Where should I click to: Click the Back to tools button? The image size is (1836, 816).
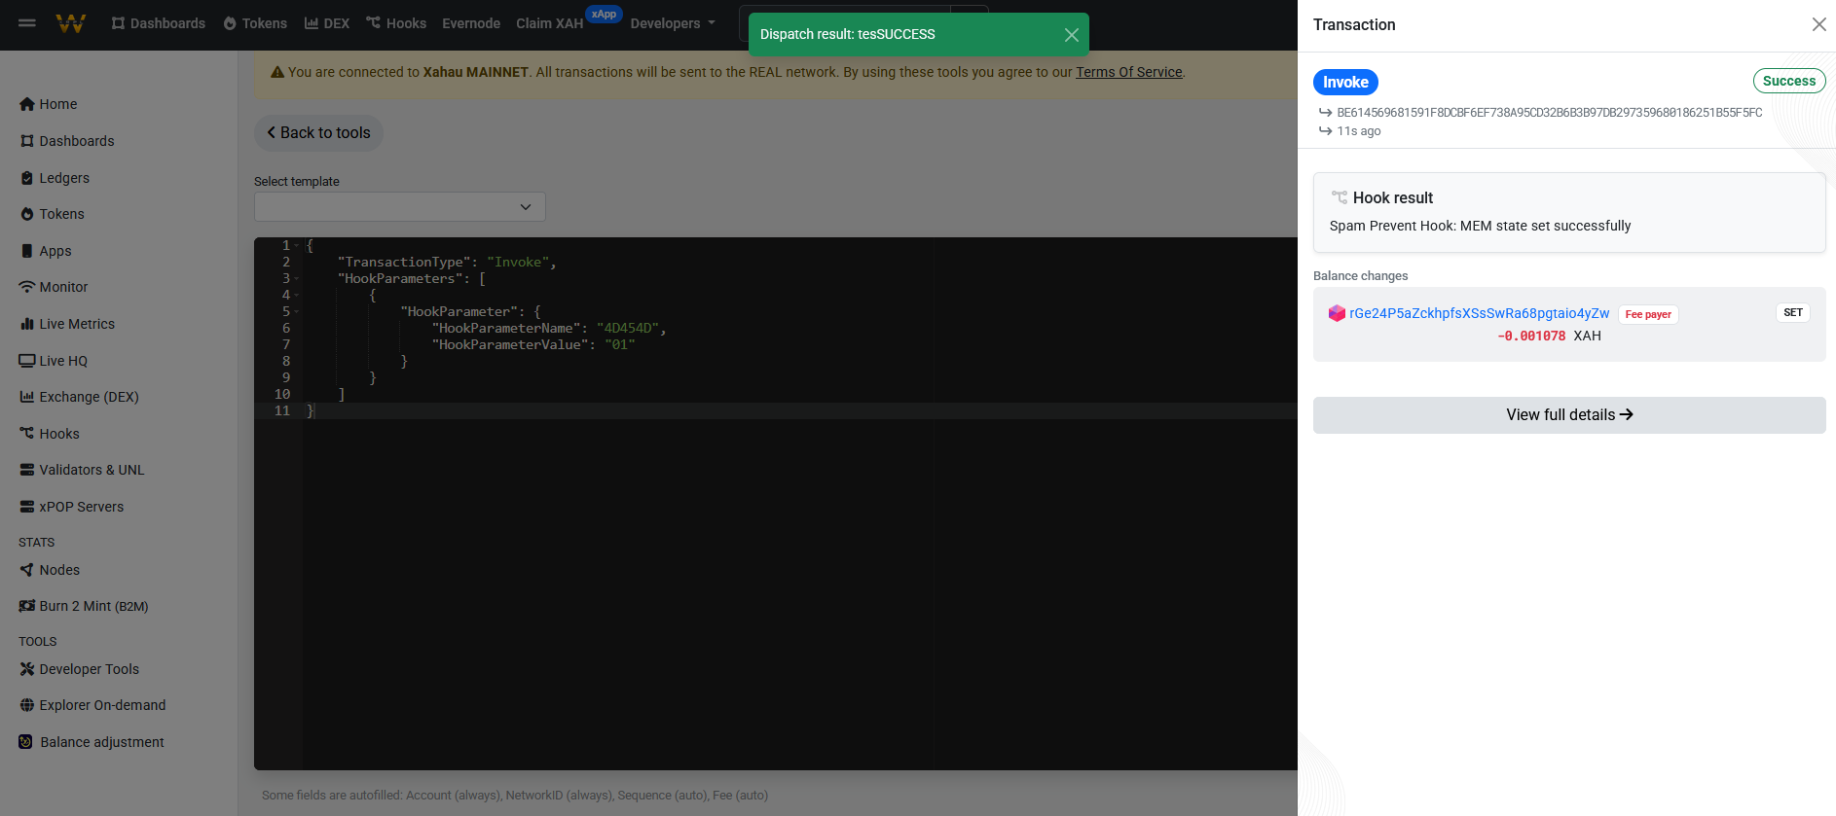(318, 133)
